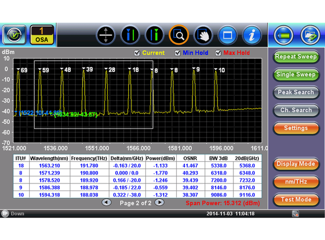Open the file folder manager icon
The image size is (325, 240).
coord(310,35)
